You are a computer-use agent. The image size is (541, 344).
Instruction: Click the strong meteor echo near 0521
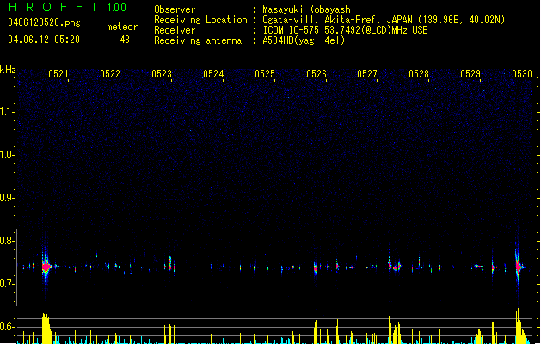tap(46, 267)
